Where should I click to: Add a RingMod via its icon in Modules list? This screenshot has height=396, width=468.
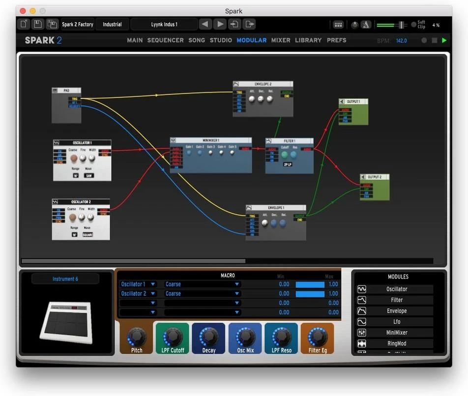click(x=361, y=343)
